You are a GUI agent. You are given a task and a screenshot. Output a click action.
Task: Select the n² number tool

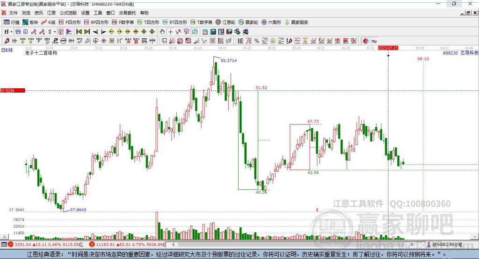click(80, 41)
